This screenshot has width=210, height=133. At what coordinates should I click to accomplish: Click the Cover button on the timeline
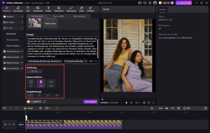(21, 124)
